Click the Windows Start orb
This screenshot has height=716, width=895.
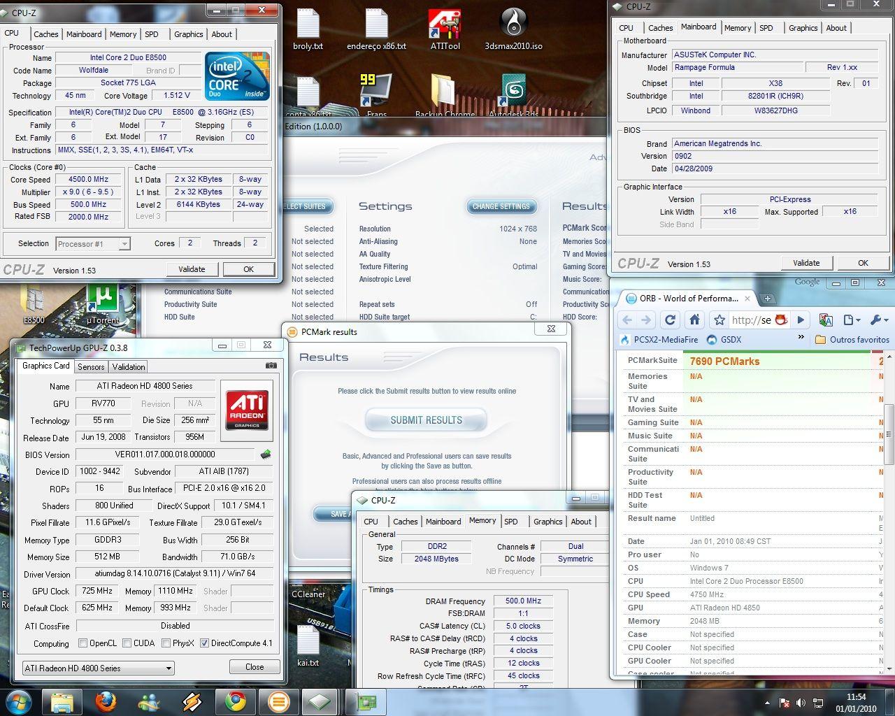(x=18, y=701)
